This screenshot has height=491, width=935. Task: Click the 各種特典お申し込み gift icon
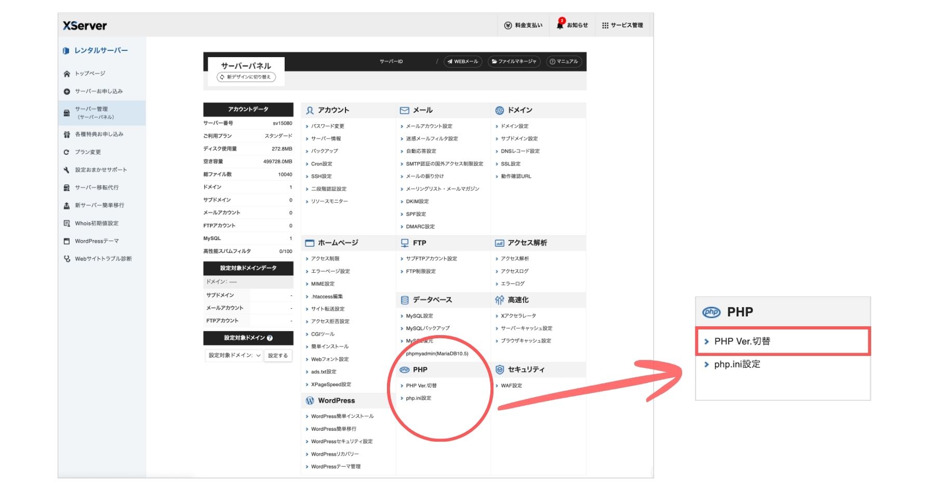[x=66, y=134]
